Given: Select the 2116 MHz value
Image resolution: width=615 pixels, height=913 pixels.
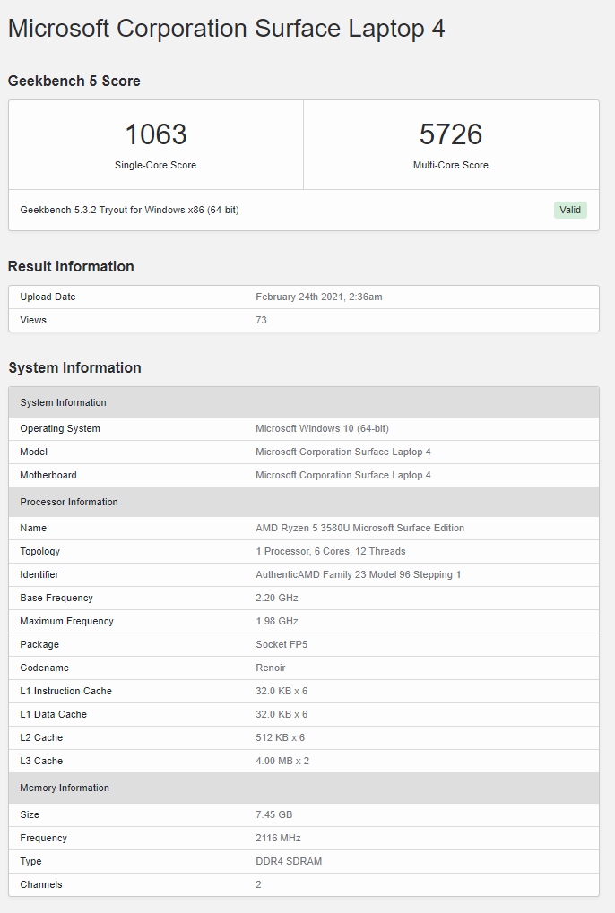Looking at the screenshot, I should (279, 838).
